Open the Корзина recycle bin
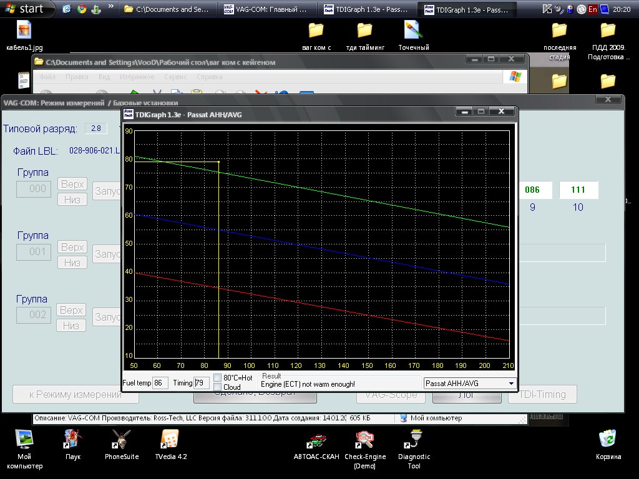Screen dimensions: 639x479 608,445
